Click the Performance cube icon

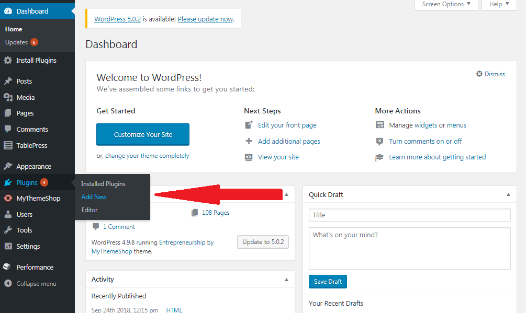point(7,267)
